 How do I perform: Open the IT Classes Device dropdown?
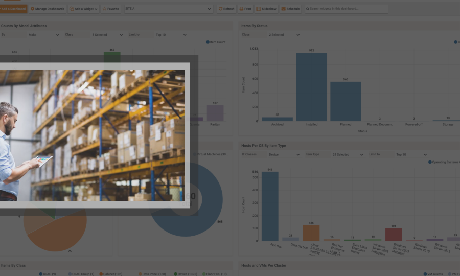coord(284,154)
